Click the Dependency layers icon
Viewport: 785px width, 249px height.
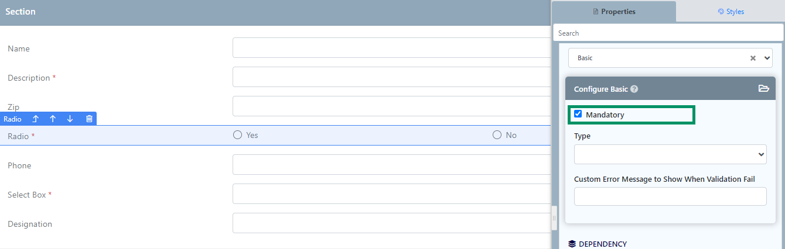pos(572,244)
